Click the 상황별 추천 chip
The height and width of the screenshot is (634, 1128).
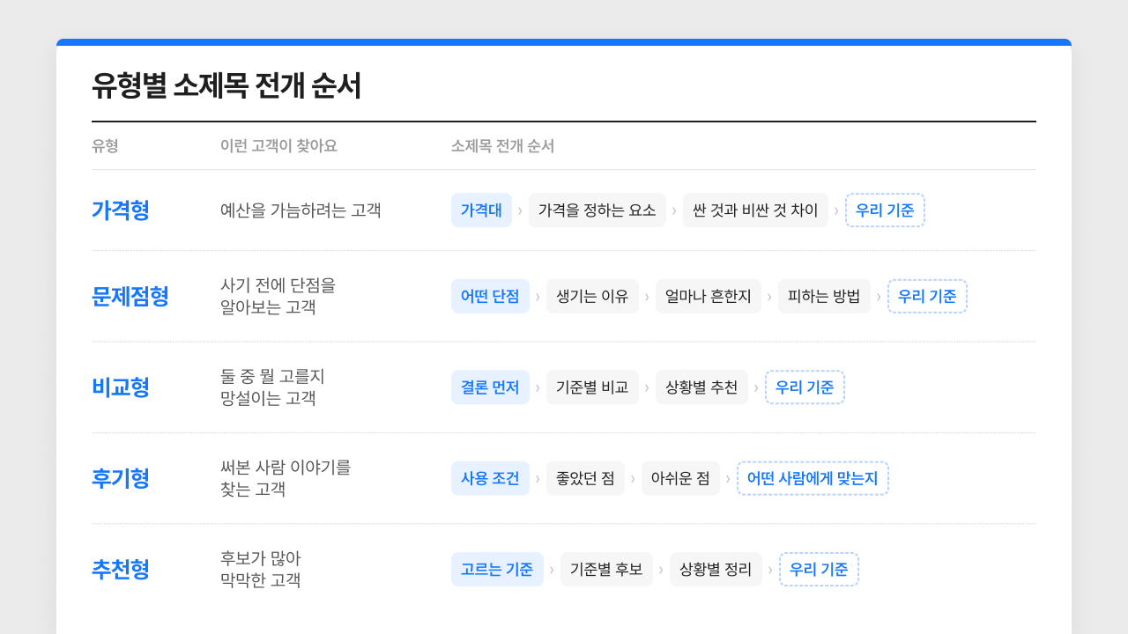tap(701, 387)
